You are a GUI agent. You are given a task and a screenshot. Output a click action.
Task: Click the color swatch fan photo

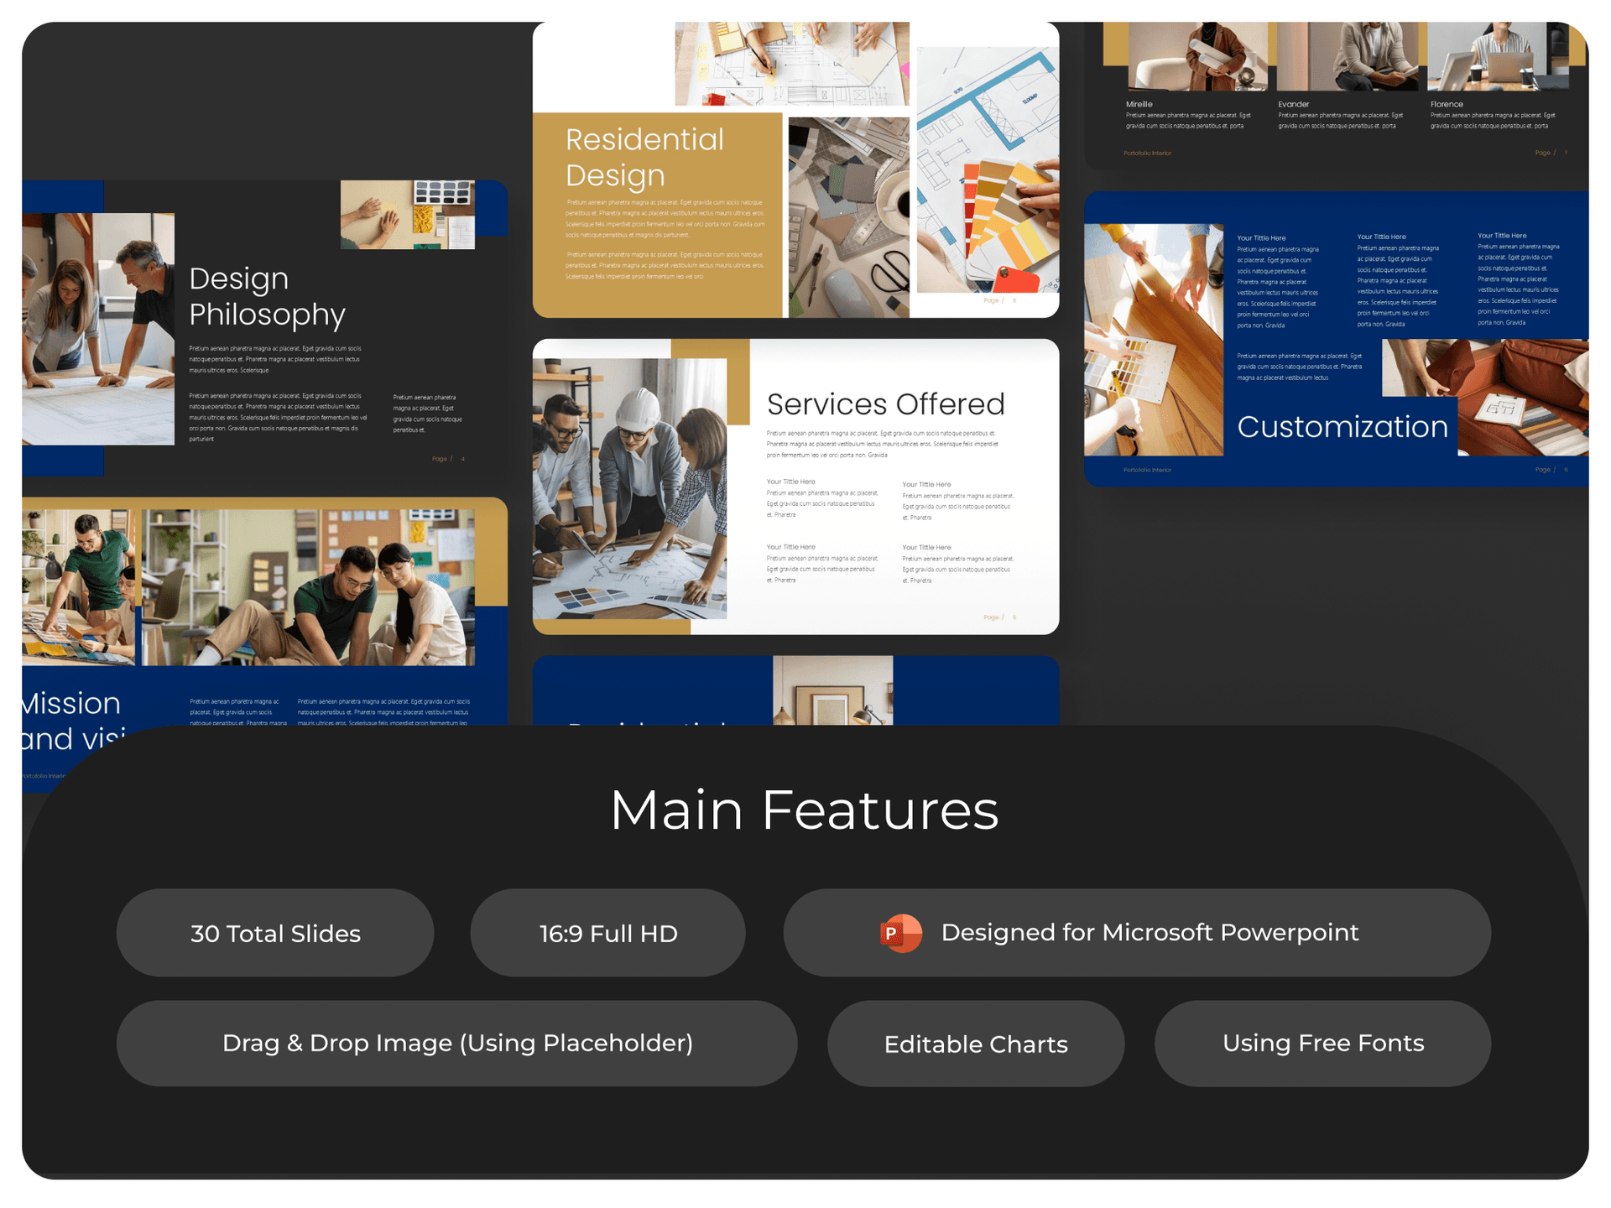tap(988, 169)
